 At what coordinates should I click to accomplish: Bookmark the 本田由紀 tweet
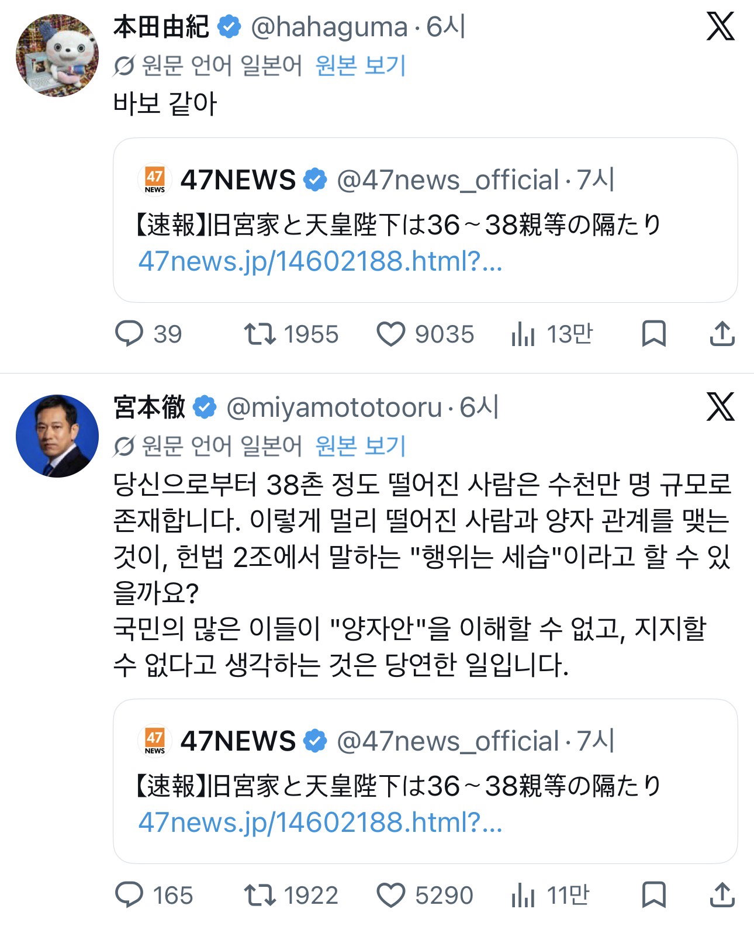(653, 334)
